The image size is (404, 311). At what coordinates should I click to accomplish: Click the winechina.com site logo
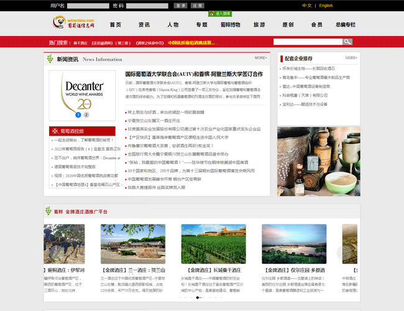click(x=73, y=24)
